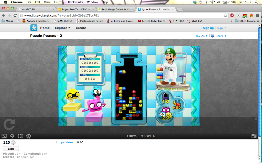Click the flame extension icon
This screenshot has width=262, height=163.
[x=251, y=16]
